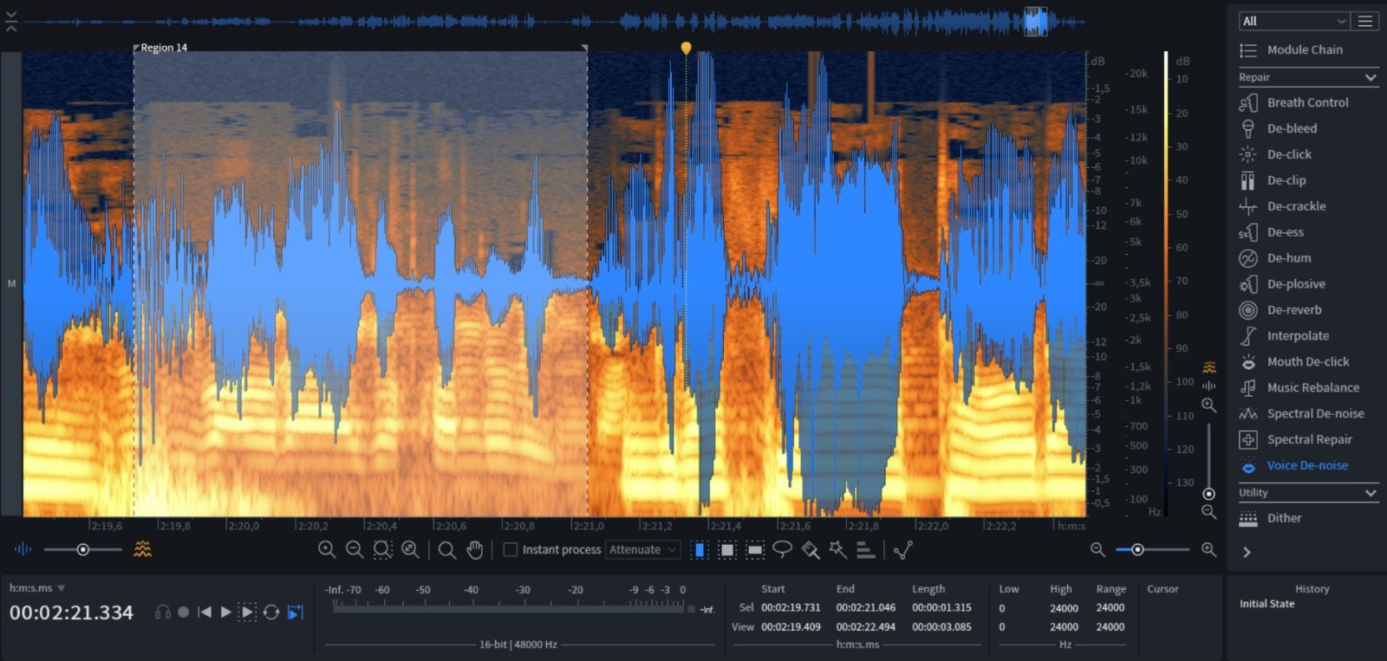Image resolution: width=1387 pixels, height=661 pixels.
Task: Select Initial State in History
Action: click(x=1267, y=604)
